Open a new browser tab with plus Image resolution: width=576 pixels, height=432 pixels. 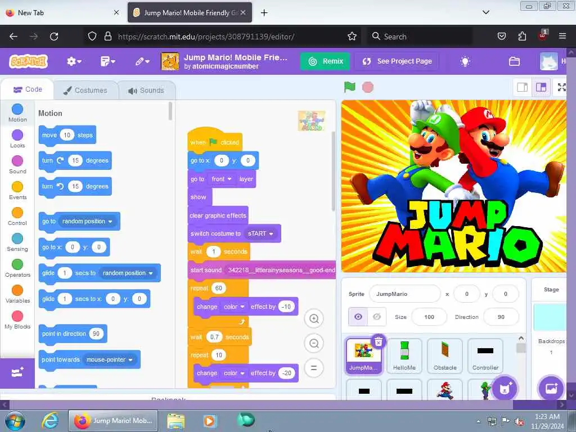(x=264, y=13)
